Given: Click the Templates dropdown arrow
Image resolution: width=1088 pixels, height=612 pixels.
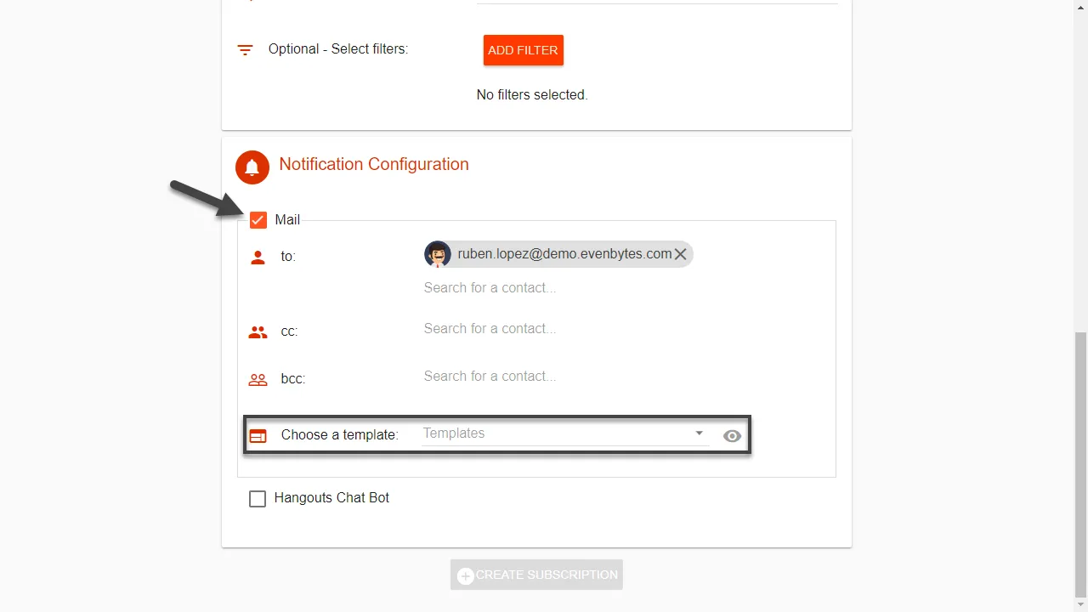Looking at the screenshot, I should click(x=700, y=433).
